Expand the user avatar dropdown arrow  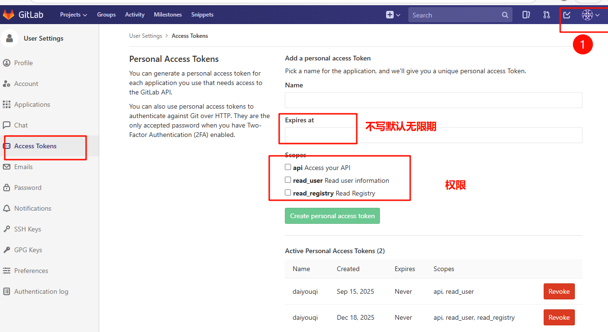(598, 15)
